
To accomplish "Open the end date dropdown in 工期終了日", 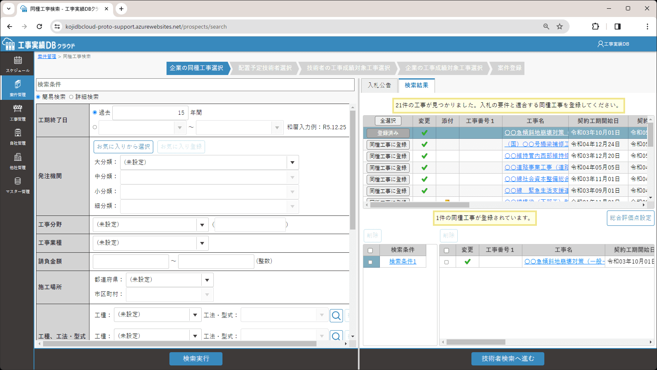I will click(277, 128).
